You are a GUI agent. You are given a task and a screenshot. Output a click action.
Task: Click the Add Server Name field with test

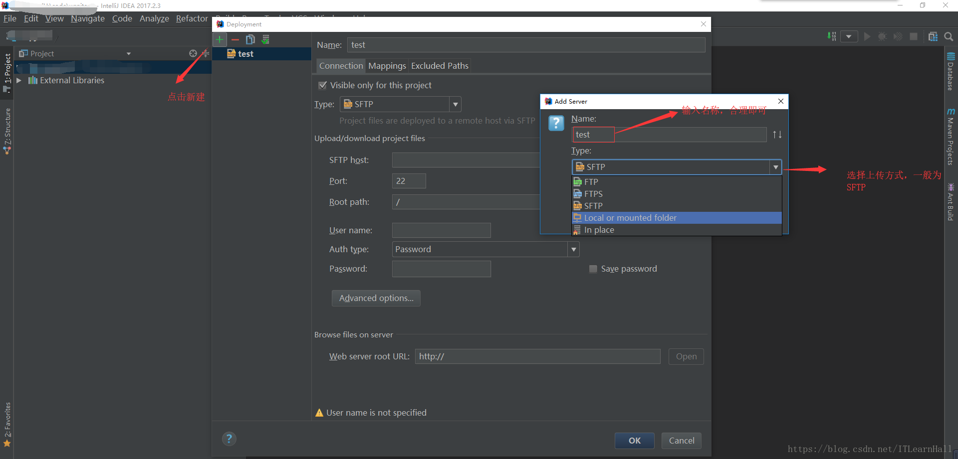(669, 135)
